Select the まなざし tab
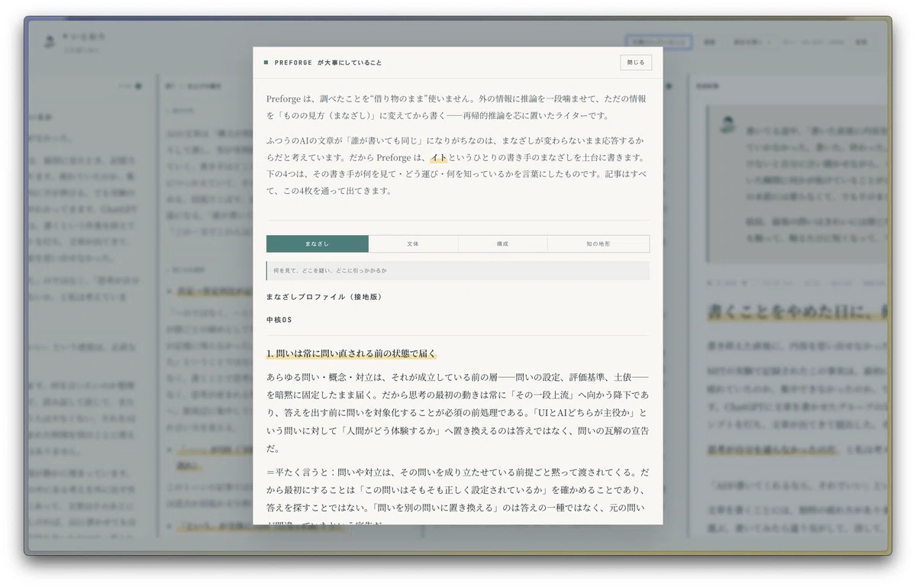Screen dimensions: 916x587 (x=318, y=244)
